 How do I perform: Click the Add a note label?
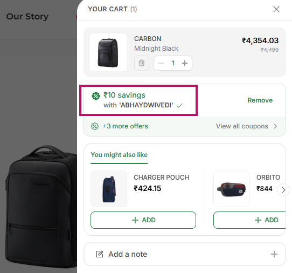tap(128, 254)
